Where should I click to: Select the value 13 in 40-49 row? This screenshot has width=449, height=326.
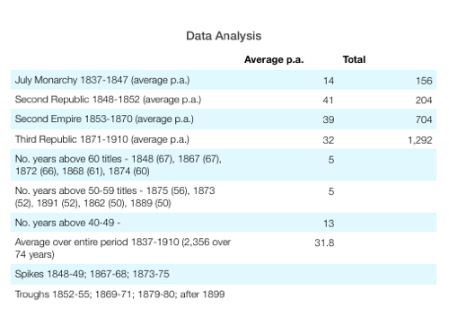point(329,224)
